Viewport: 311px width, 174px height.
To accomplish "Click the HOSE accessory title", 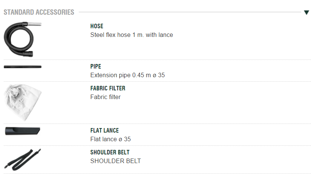I will tap(97, 26).
